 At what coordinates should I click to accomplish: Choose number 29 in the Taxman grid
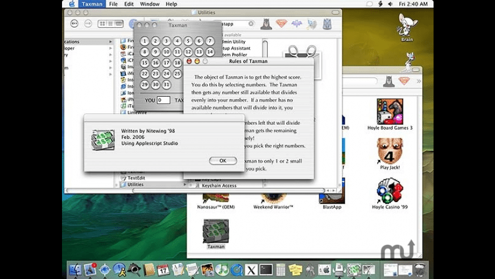145,85
